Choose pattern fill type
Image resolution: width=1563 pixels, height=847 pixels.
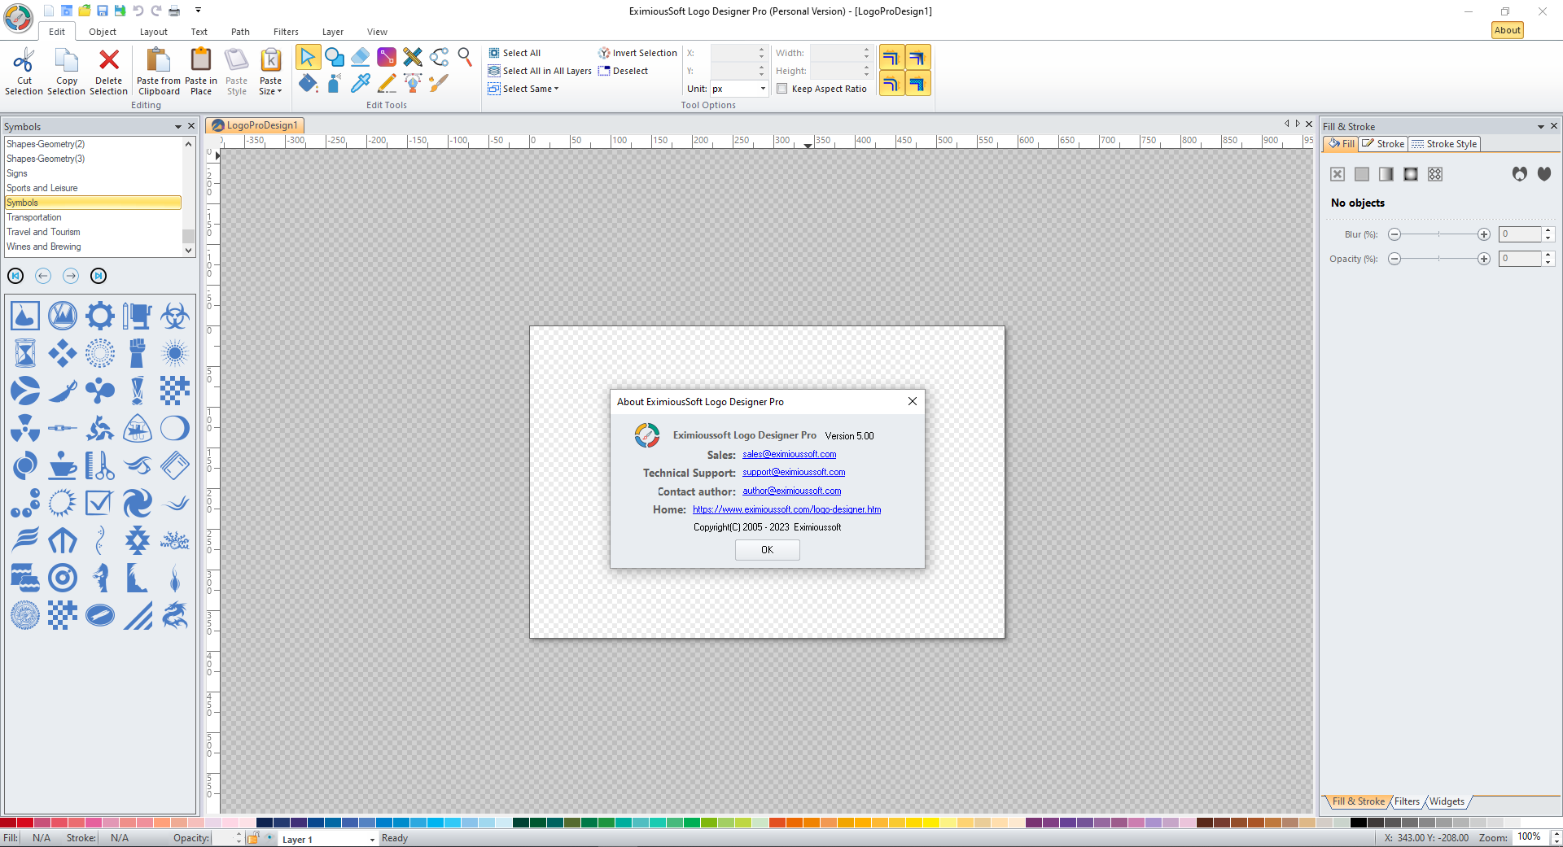click(x=1435, y=174)
